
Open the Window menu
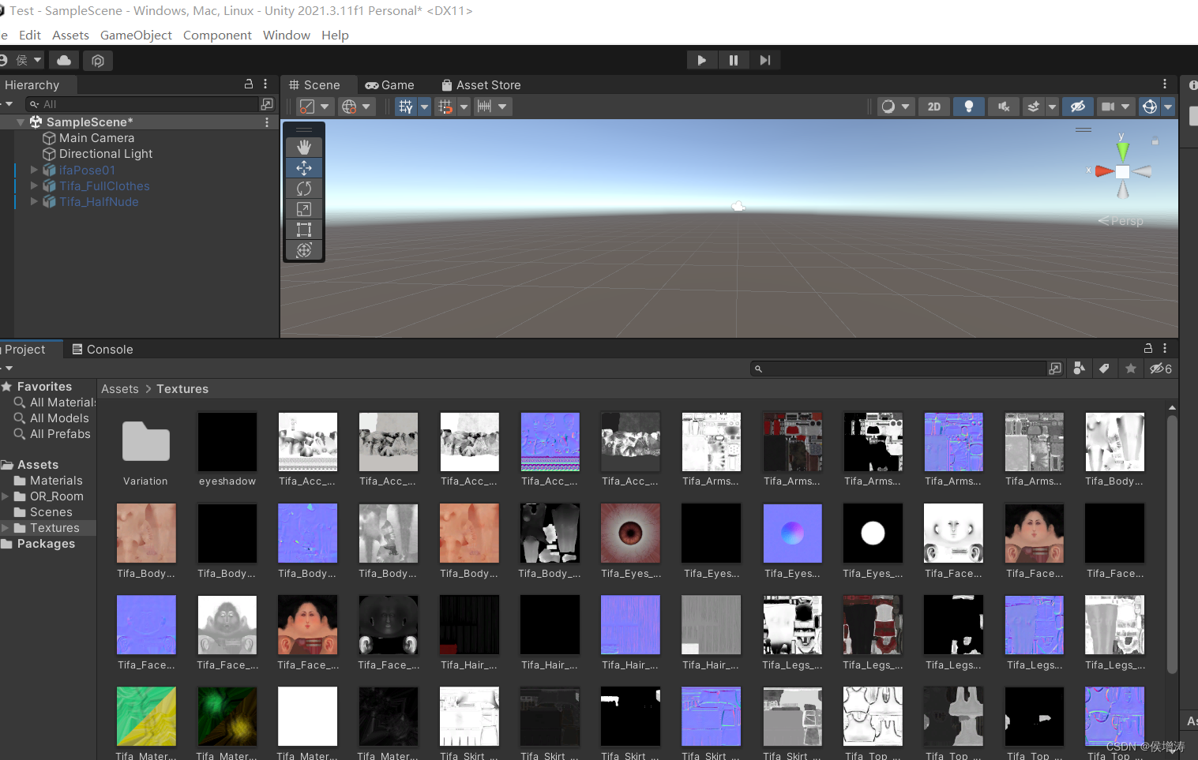click(286, 35)
